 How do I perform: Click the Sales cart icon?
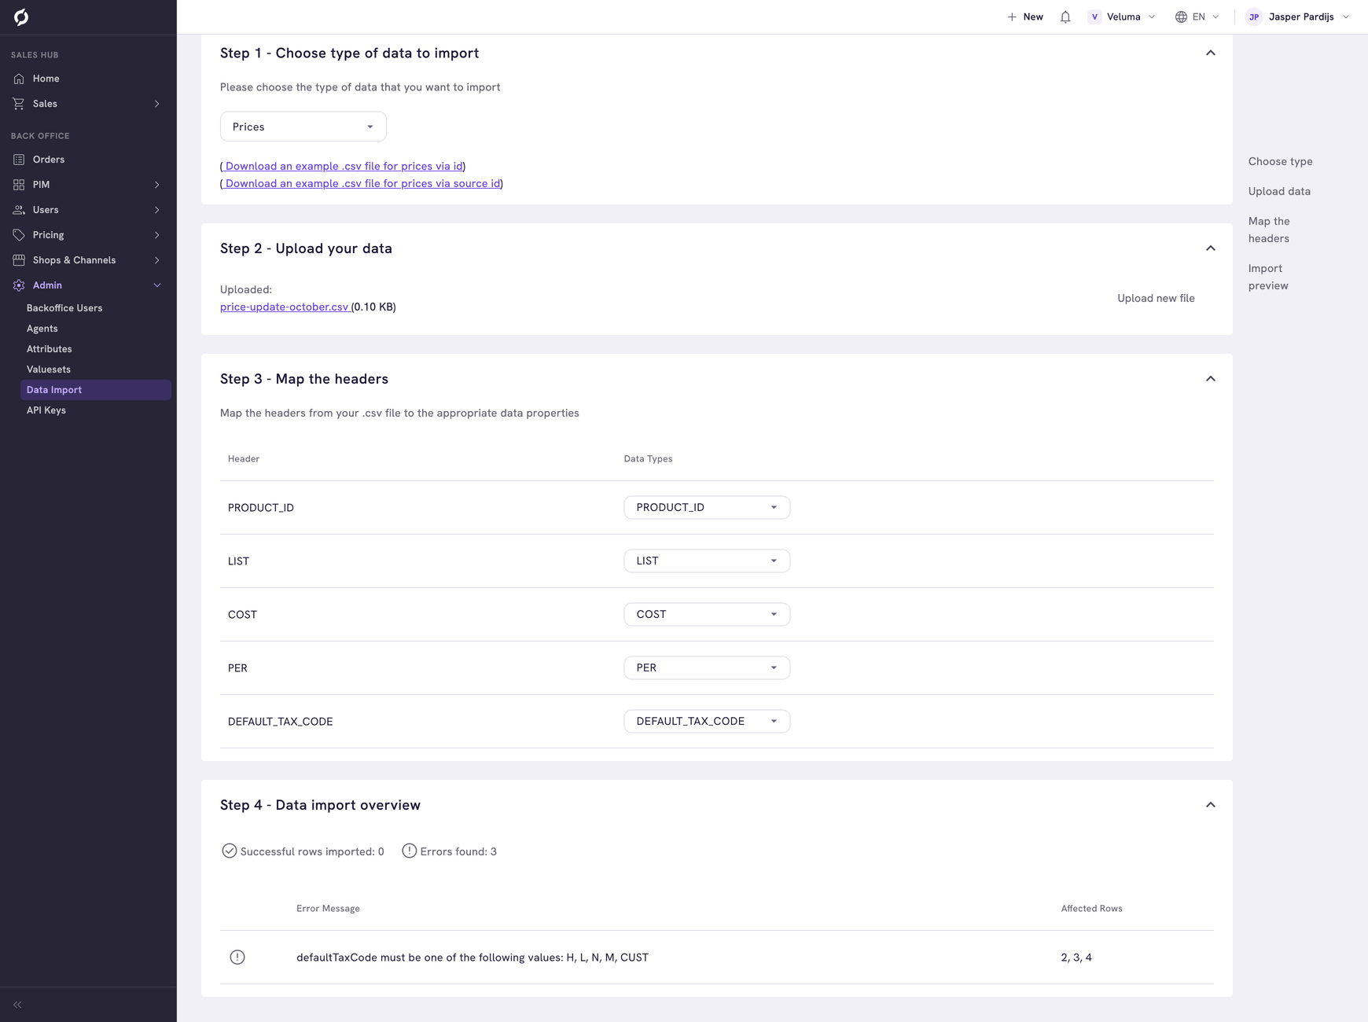point(19,104)
